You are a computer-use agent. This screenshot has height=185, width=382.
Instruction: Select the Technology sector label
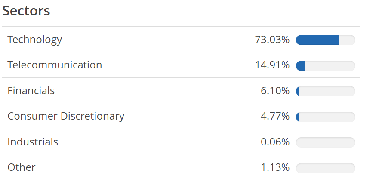(35, 40)
